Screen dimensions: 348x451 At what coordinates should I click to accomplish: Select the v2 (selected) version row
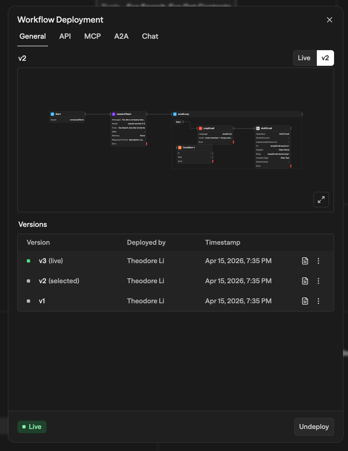pos(176,281)
